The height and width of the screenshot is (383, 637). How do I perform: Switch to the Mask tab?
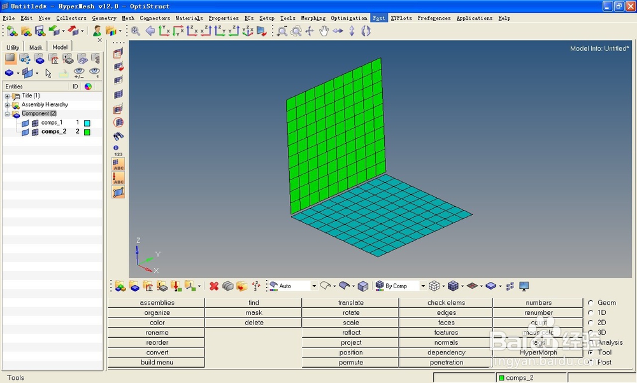36,47
